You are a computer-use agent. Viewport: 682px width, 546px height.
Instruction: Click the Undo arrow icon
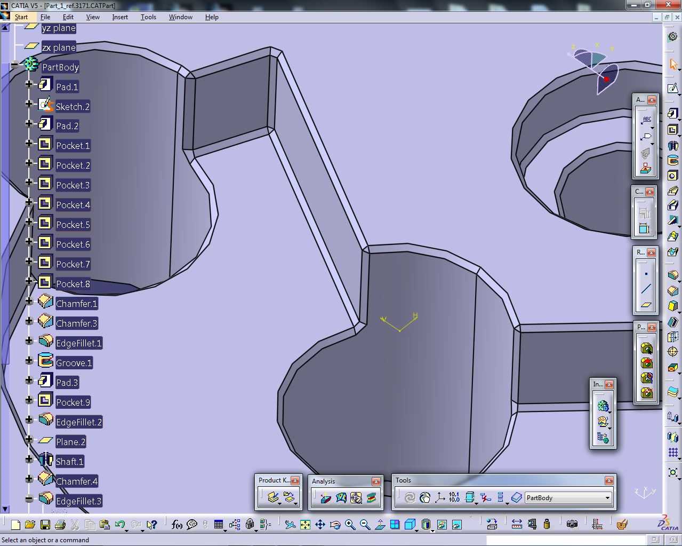tap(120, 525)
